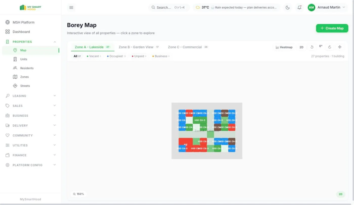Viewport: 354px width, 205px height.
Task: Rotate the map counter-clockwise
Action: 312,47
